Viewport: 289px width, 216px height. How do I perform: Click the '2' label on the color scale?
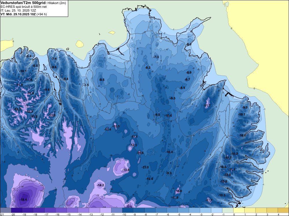pos(256,215)
